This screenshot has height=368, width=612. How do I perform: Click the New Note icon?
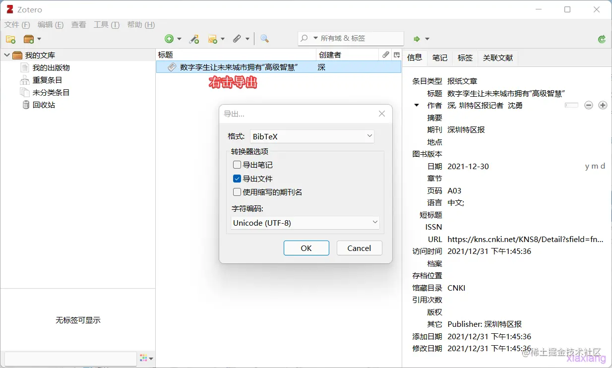213,39
